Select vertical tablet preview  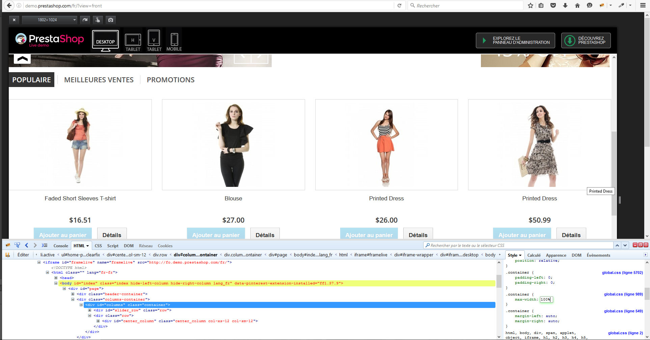(x=154, y=41)
